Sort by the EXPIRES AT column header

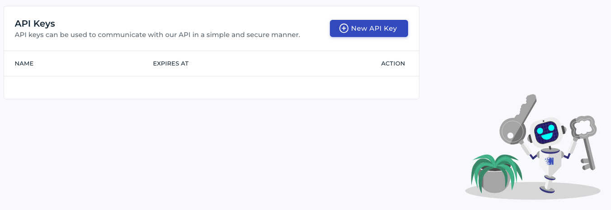pyautogui.click(x=171, y=64)
